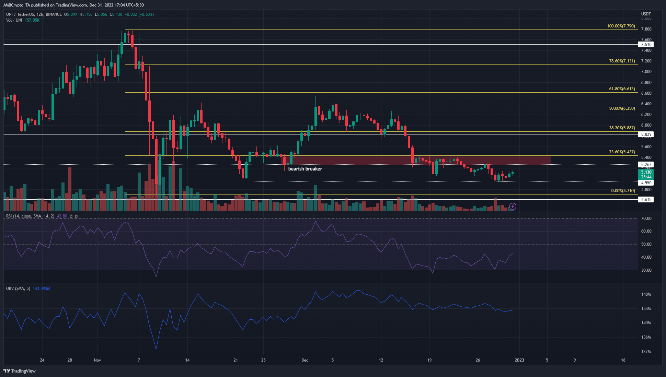666x377 pixels.
Task: Select the 100.00%(7.790) Fibonacci level label
Action: pos(621,26)
